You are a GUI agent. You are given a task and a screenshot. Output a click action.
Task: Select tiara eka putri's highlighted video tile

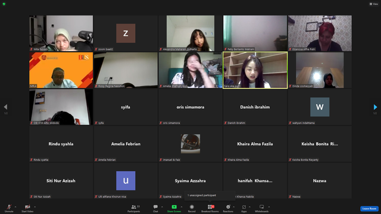[255, 70]
